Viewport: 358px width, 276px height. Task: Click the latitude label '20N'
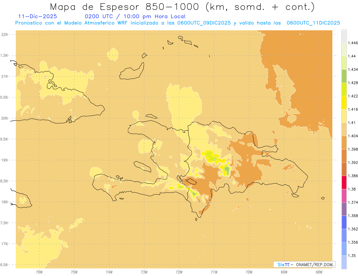click(4, 118)
